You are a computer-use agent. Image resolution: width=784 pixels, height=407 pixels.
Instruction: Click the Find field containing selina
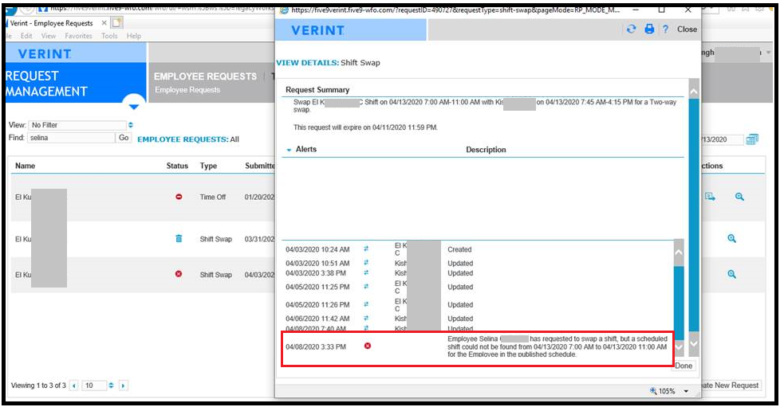coord(72,138)
